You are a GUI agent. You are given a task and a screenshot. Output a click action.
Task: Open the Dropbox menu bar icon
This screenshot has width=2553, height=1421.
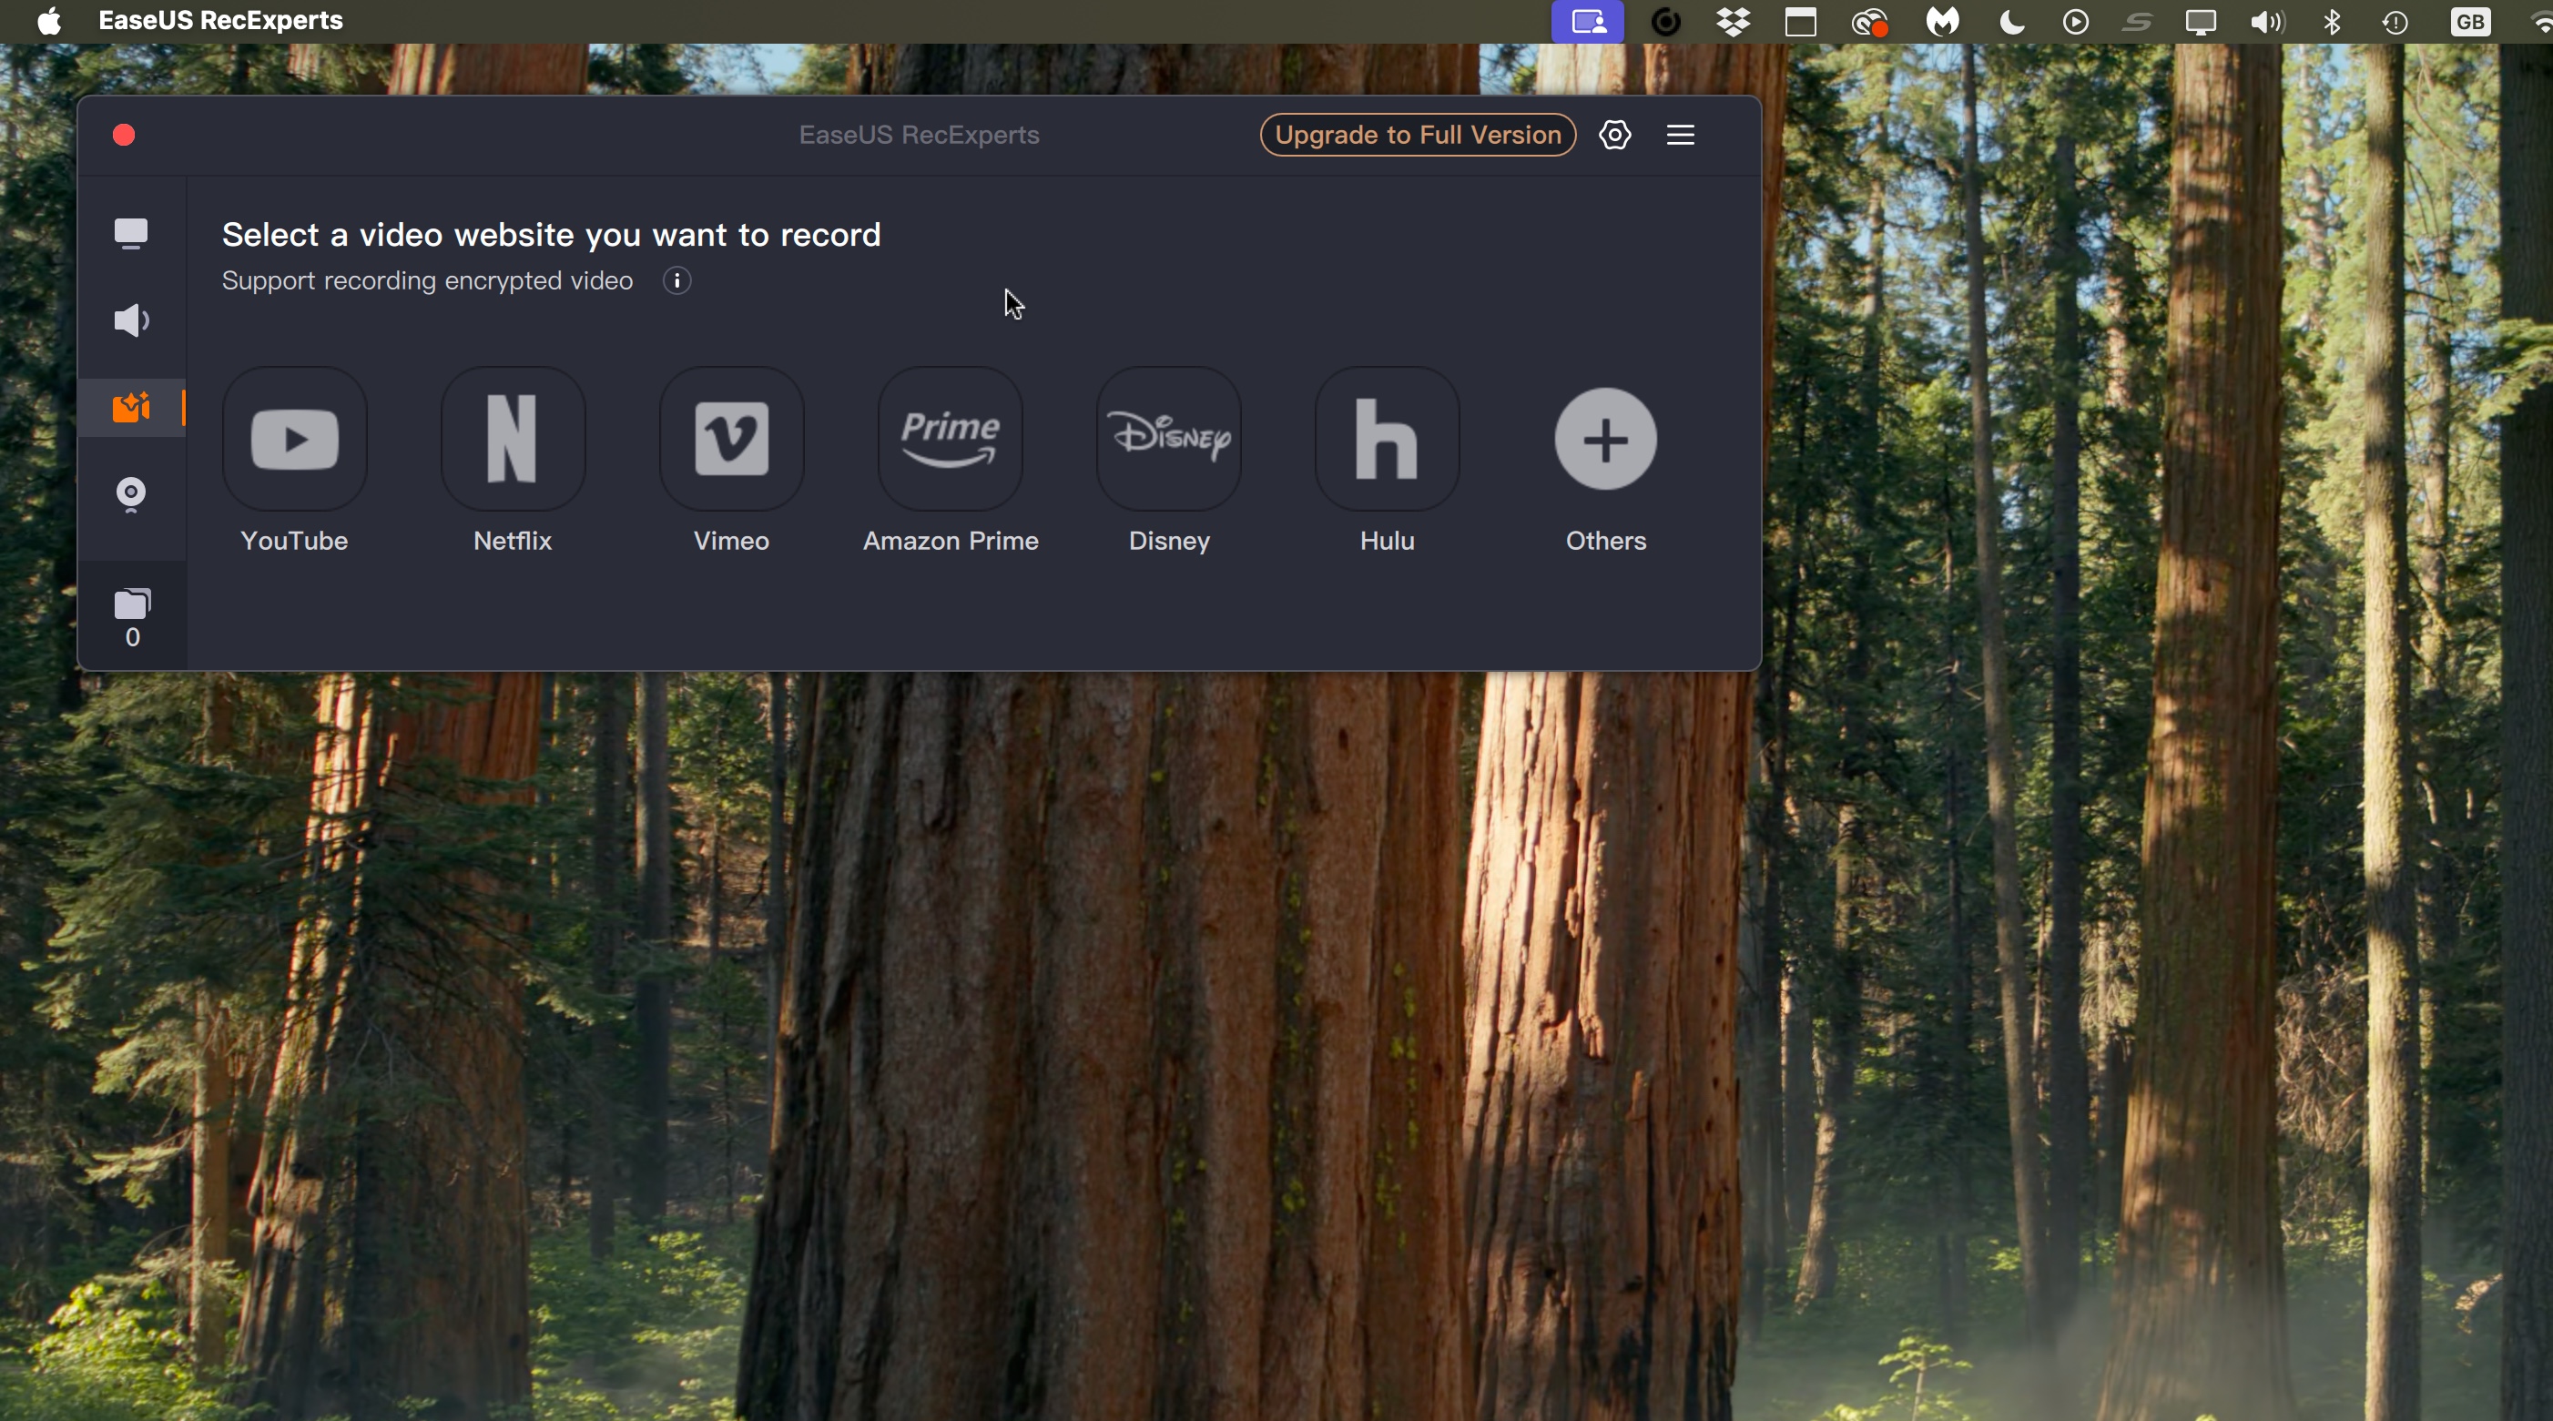coord(1734,22)
